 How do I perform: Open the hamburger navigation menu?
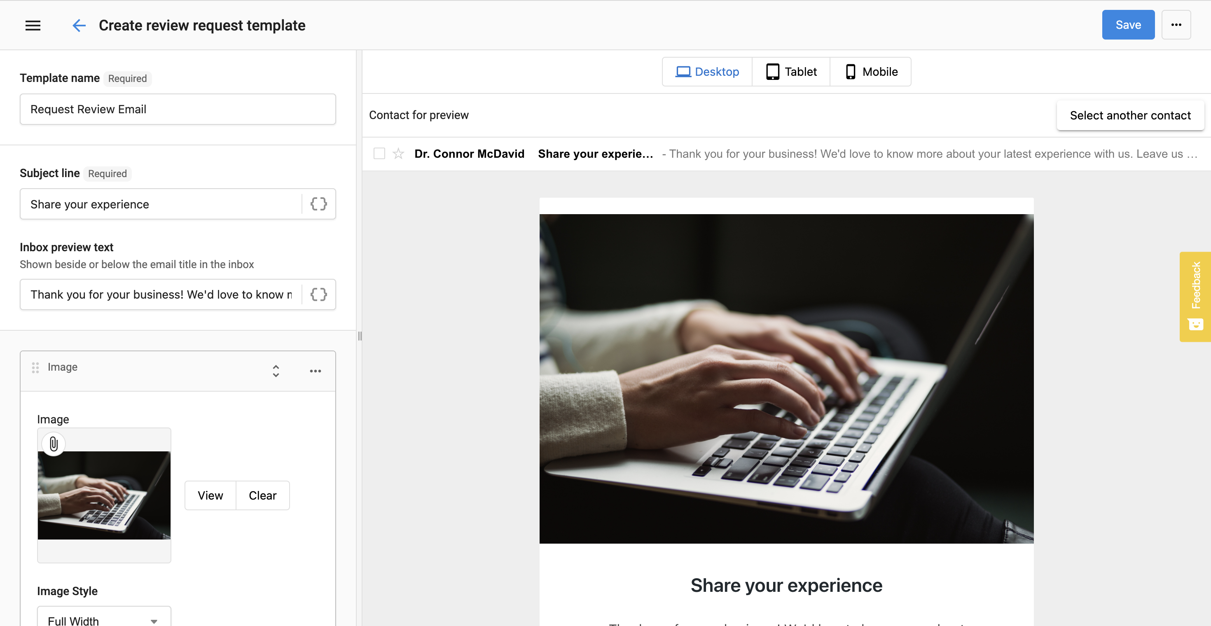pos(33,26)
